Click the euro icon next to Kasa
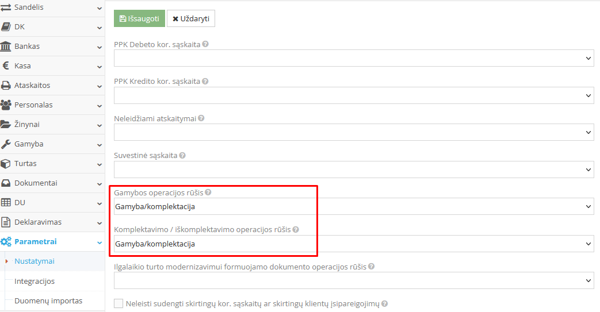The height and width of the screenshot is (312, 600). click(6, 66)
